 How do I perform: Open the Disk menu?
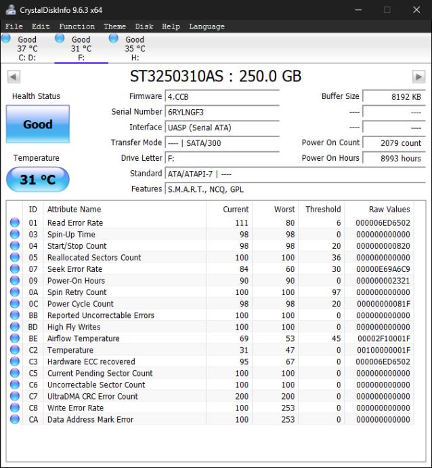144,26
